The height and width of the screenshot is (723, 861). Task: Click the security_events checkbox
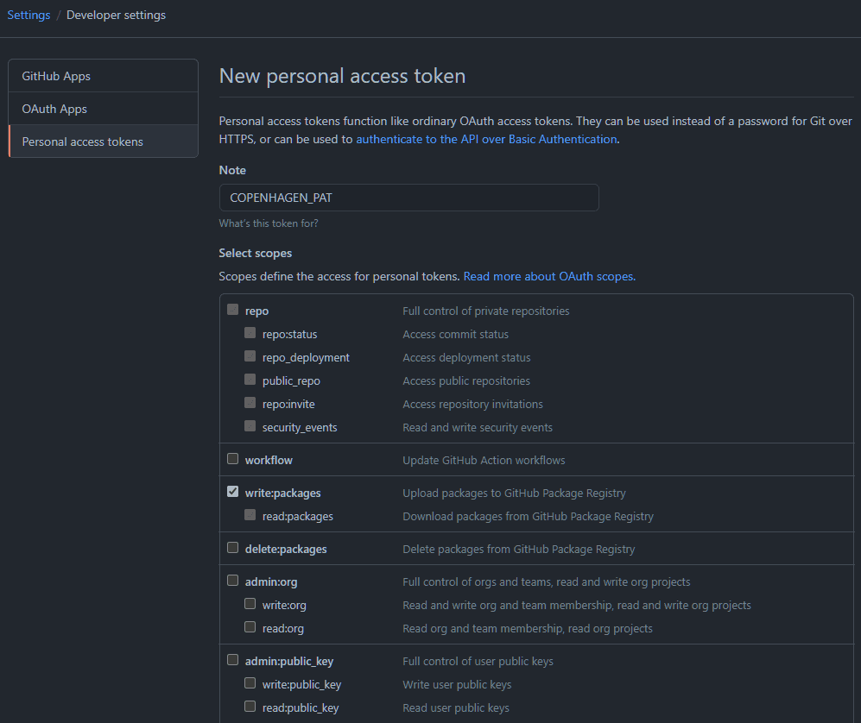coord(250,426)
